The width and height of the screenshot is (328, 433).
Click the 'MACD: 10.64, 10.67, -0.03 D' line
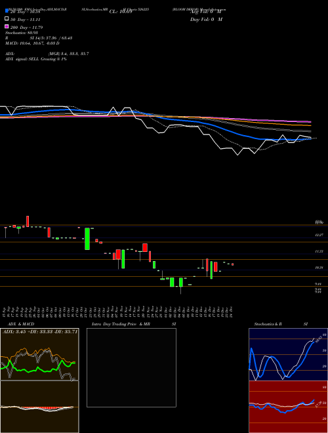tap(32, 43)
